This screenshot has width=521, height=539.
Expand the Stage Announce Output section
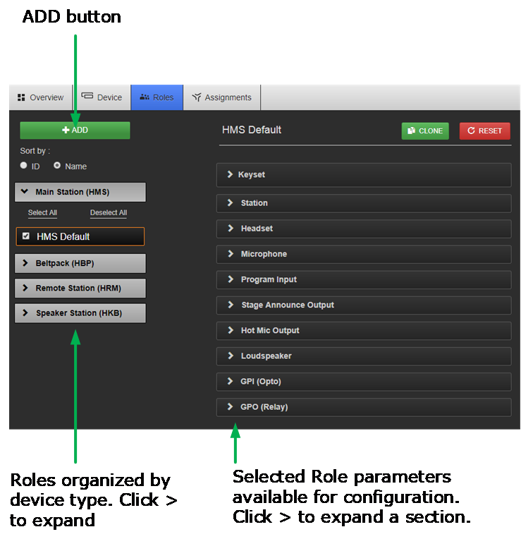[x=364, y=305]
